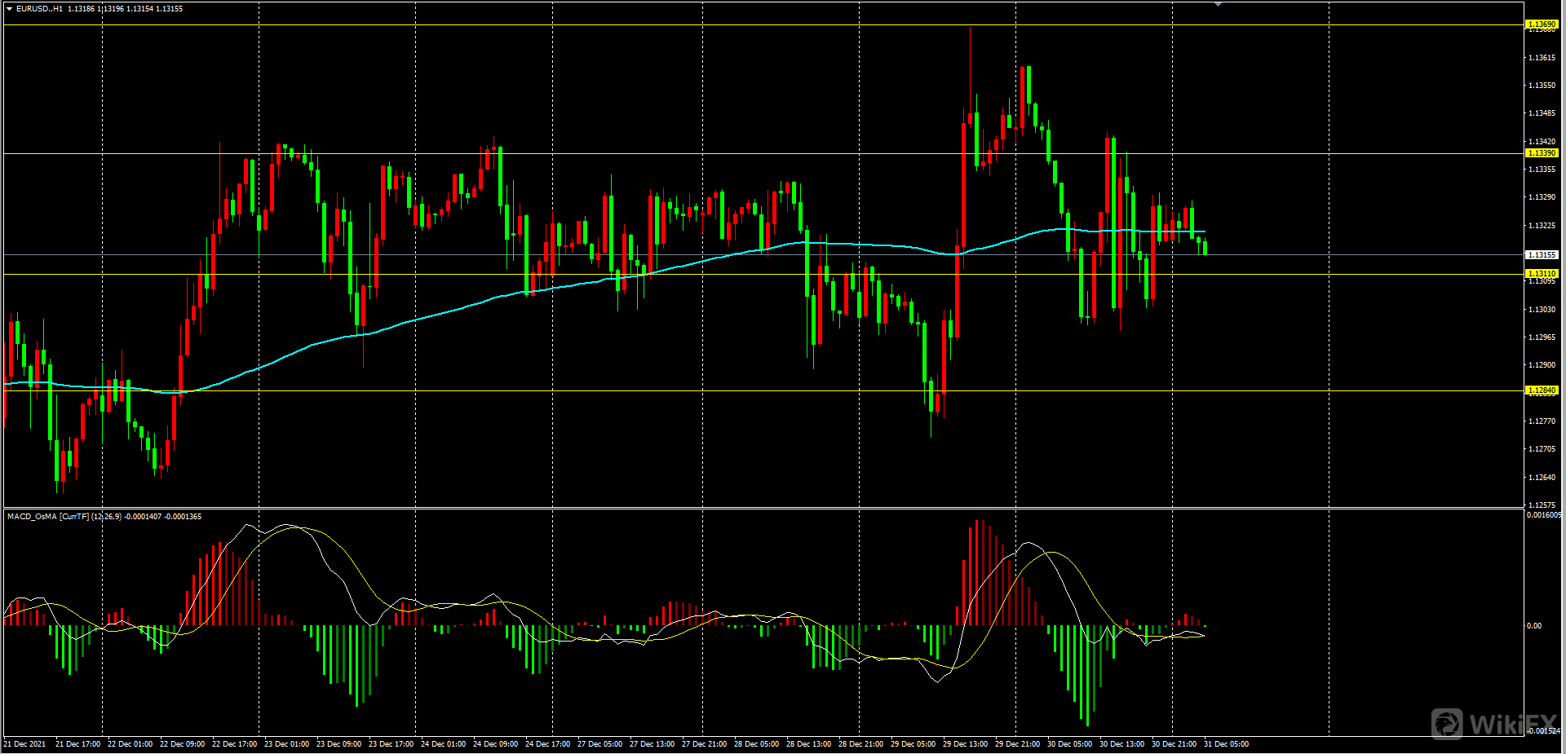Image resolution: width=1566 pixels, height=754 pixels.
Task: Click the 1.13550 price scale value
Action: coord(1542,86)
